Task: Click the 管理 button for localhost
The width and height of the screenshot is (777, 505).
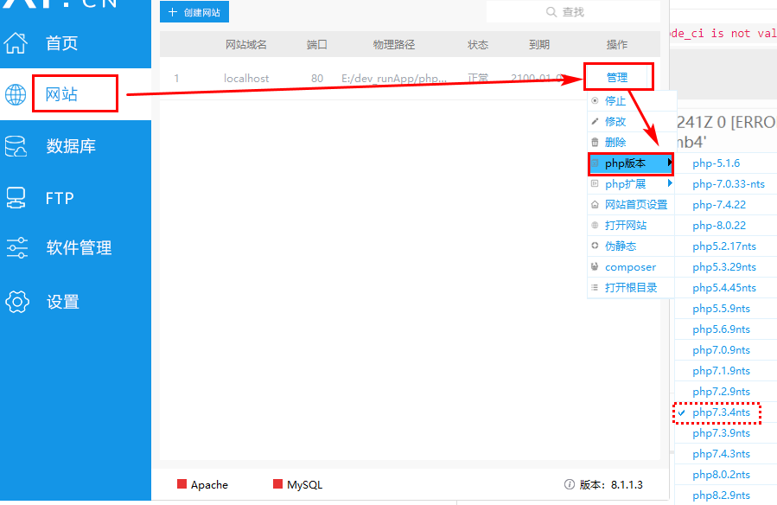Action: [x=617, y=77]
